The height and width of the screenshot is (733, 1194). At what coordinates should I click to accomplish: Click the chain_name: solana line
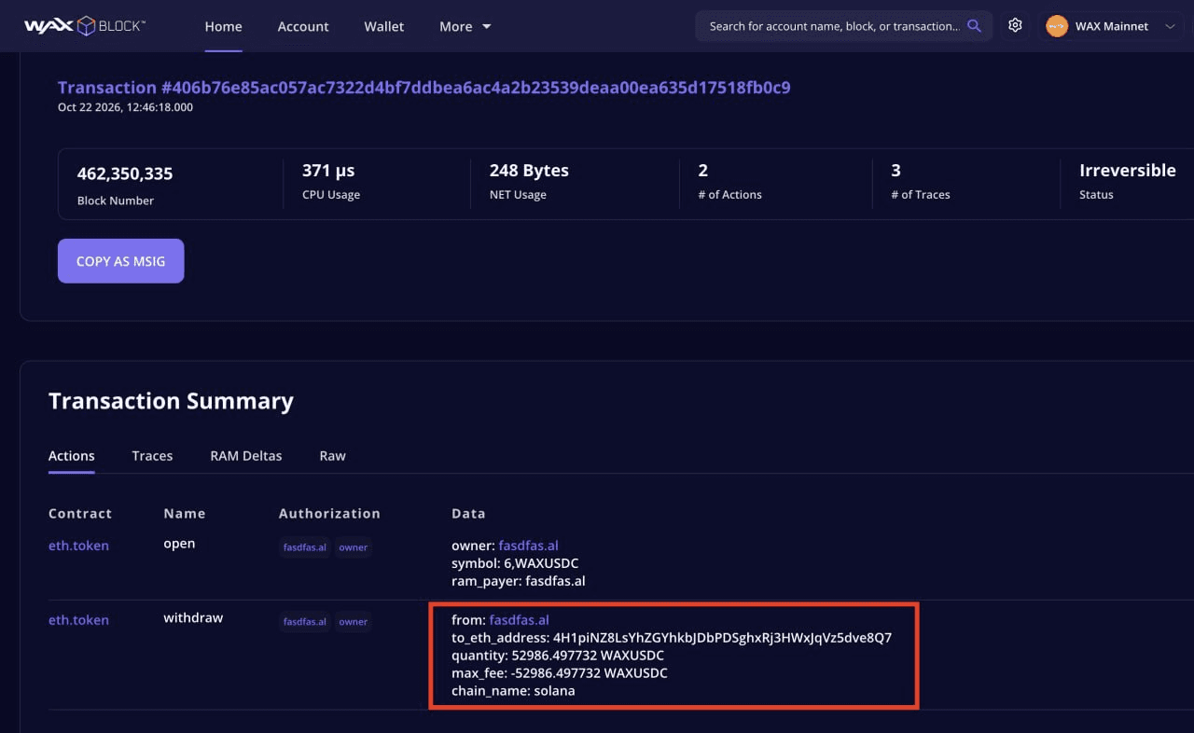point(513,691)
